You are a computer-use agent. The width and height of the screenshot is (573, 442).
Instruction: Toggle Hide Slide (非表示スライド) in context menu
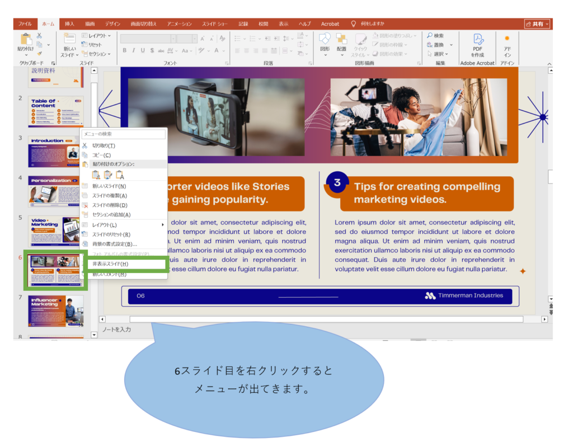point(110,264)
